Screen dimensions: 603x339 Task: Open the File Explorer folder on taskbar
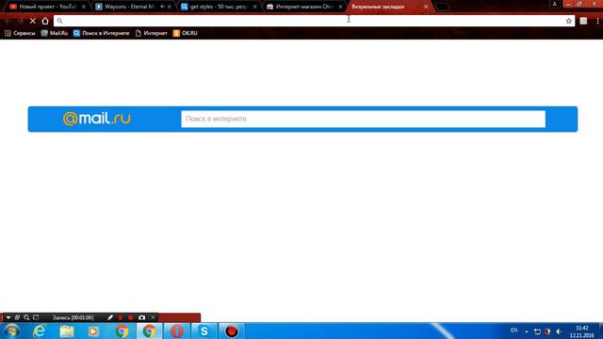(67, 331)
